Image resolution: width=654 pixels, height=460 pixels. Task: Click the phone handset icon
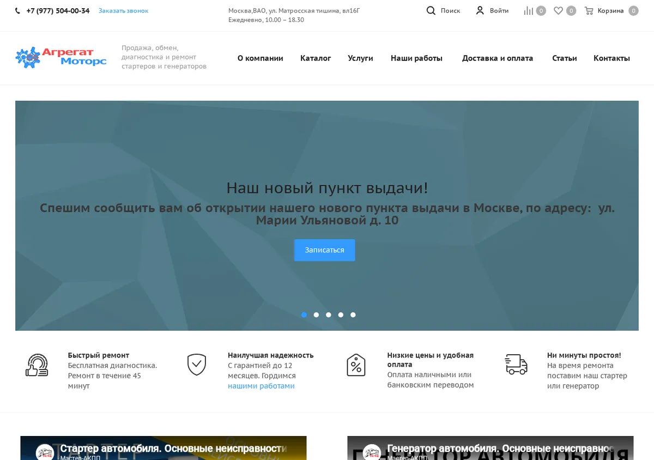[x=17, y=11]
